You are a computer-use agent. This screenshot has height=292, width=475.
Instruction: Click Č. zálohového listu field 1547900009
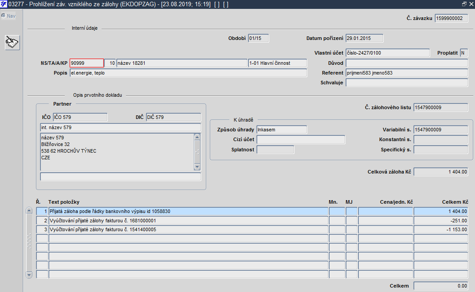point(441,107)
